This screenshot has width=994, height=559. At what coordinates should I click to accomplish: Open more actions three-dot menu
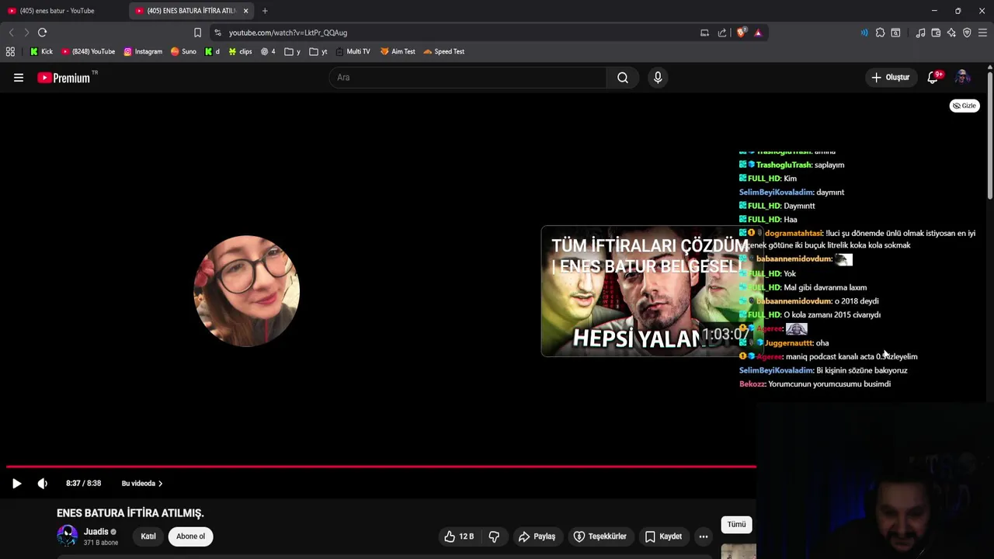pos(703,536)
